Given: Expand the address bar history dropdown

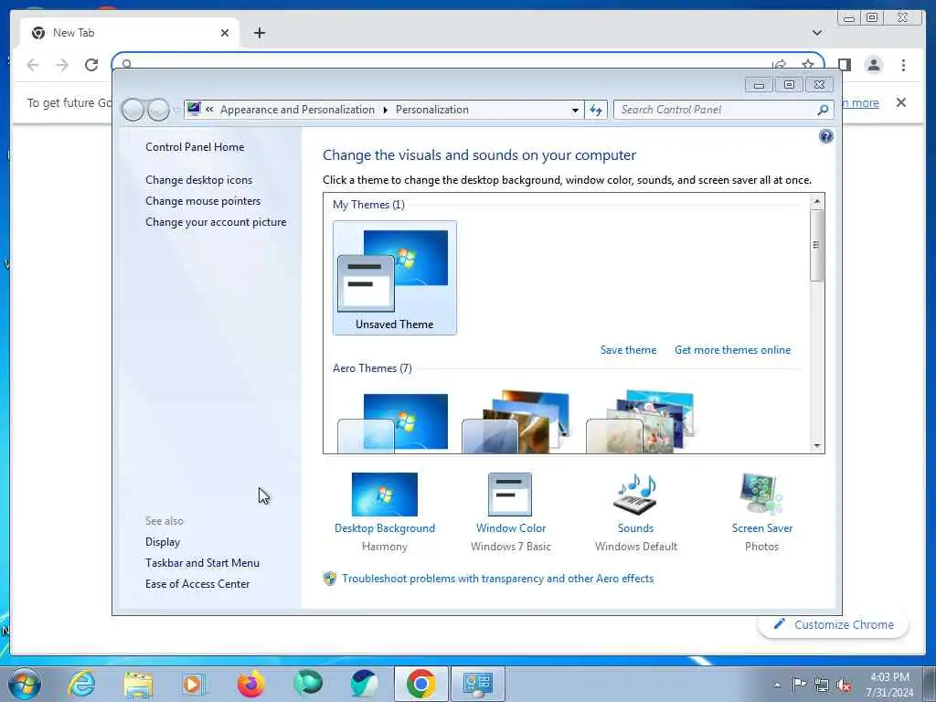Looking at the screenshot, I should [574, 110].
